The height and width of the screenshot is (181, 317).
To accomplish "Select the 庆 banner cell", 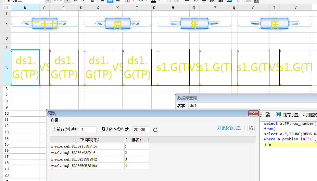I will click(x=274, y=25).
